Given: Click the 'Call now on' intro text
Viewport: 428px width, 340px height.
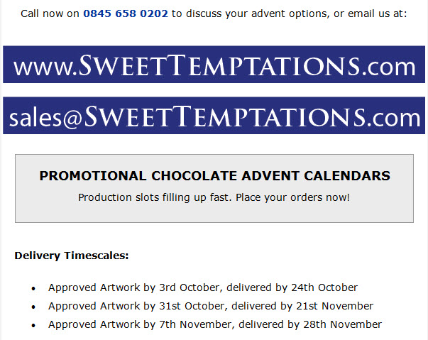Looking at the screenshot, I should pos(50,13).
